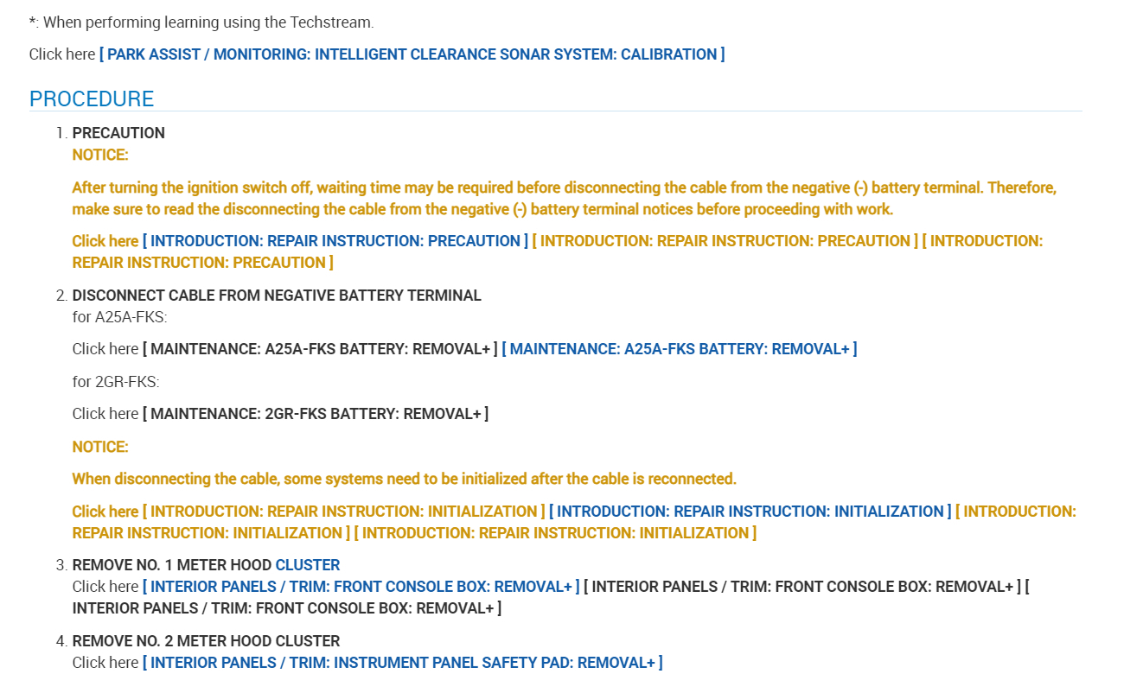Click the "for A25A-FKS:" label
1143x674 pixels.
point(119,317)
